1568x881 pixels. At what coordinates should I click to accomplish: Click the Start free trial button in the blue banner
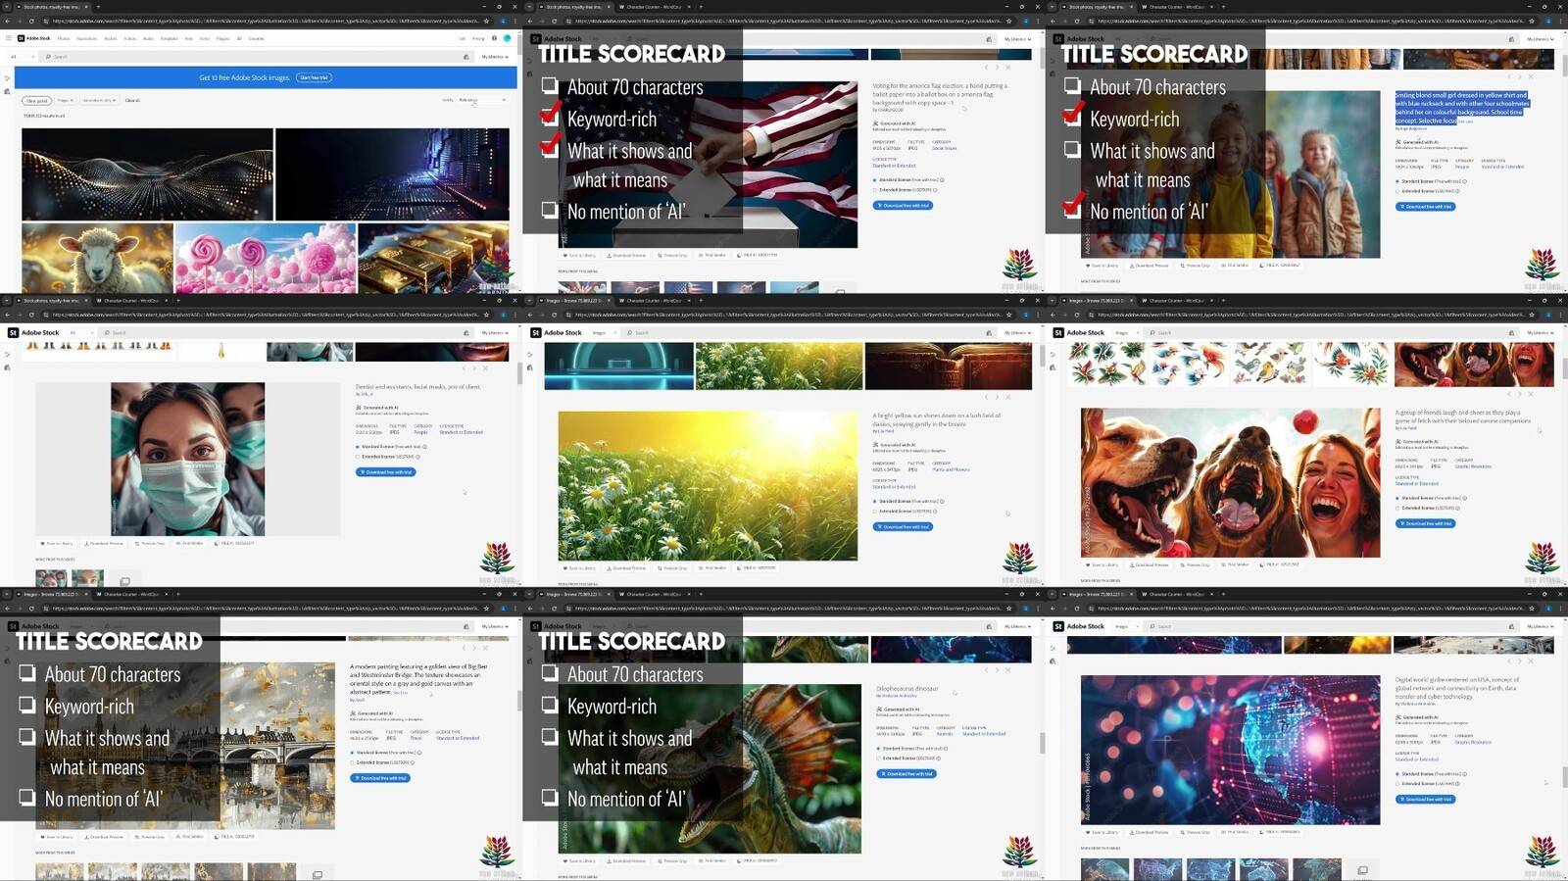[314, 77]
